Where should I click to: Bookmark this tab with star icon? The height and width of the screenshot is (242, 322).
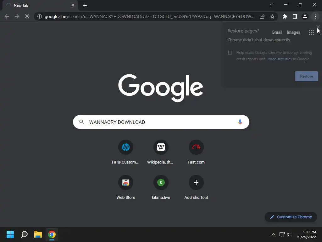click(272, 16)
